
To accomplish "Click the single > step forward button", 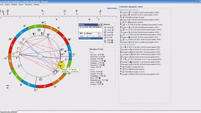I will coord(94,36).
